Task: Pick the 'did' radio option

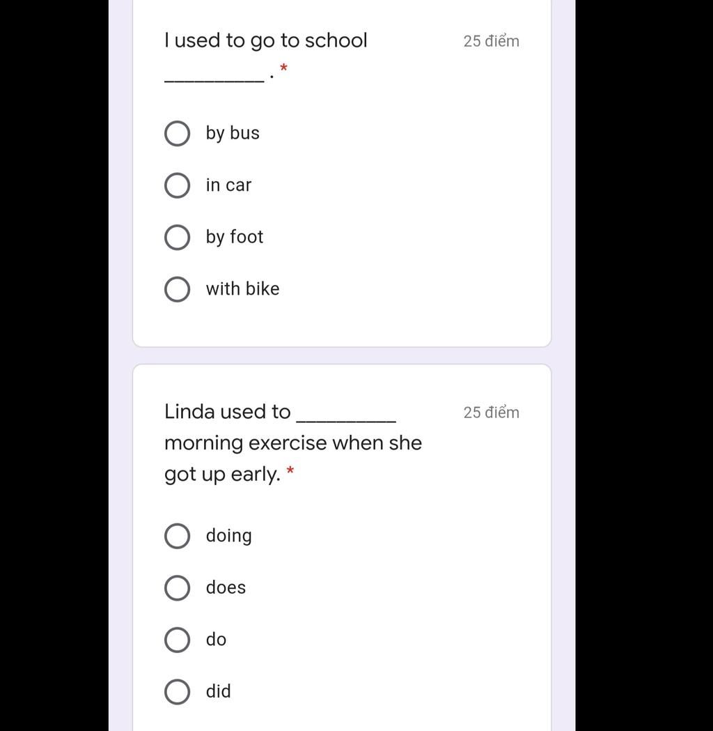Action: tap(177, 691)
